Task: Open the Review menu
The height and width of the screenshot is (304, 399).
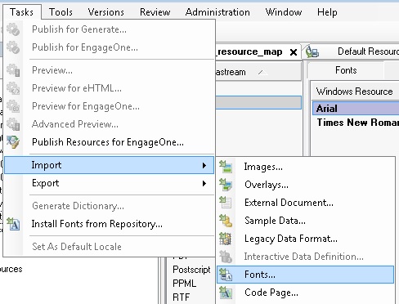Action: tap(155, 12)
